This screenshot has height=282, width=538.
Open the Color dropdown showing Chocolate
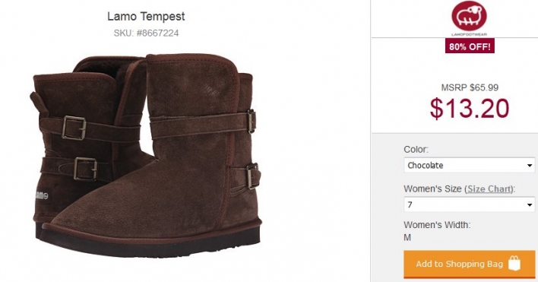coord(470,165)
